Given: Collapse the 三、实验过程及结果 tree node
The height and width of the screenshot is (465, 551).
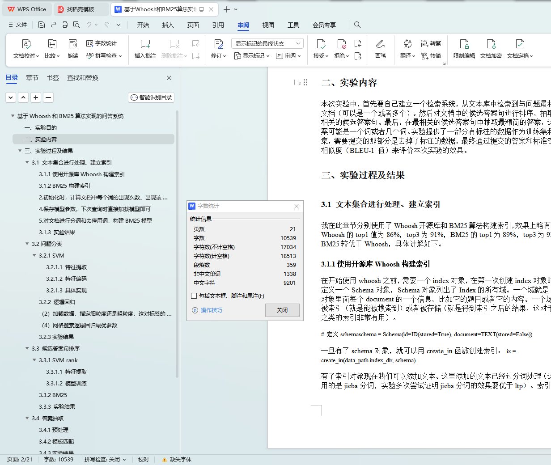Looking at the screenshot, I should click(20, 151).
